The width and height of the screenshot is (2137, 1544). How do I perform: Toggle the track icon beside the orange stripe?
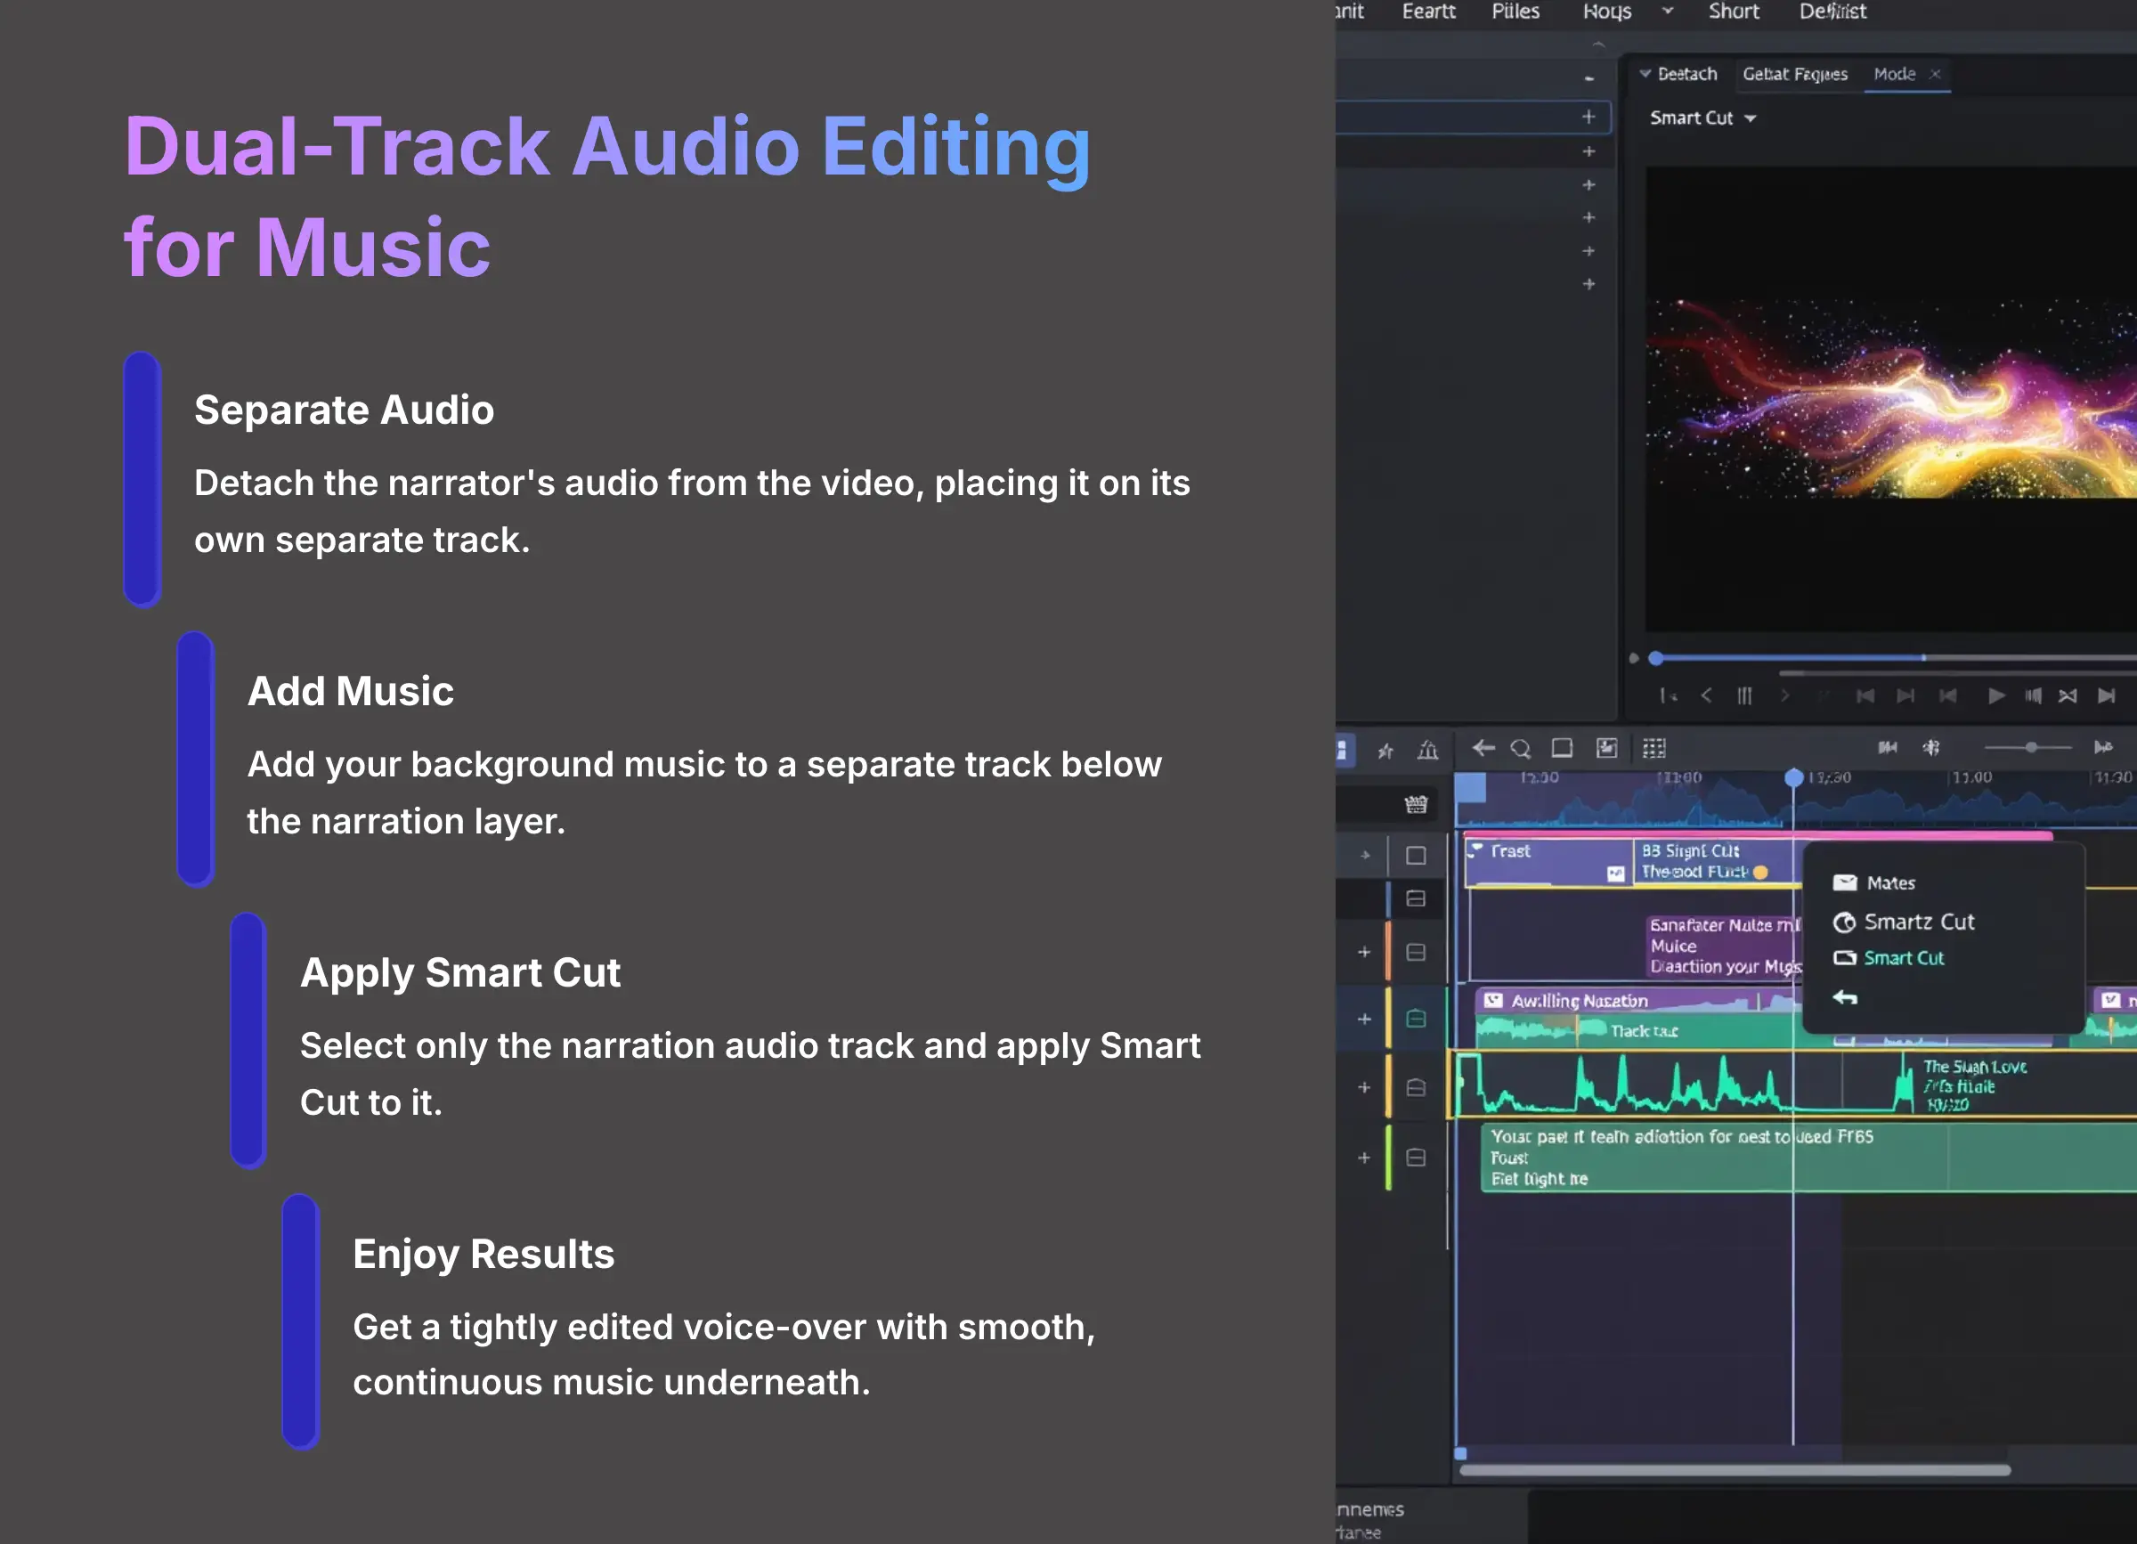pyautogui.click(x=1416, y=953)
